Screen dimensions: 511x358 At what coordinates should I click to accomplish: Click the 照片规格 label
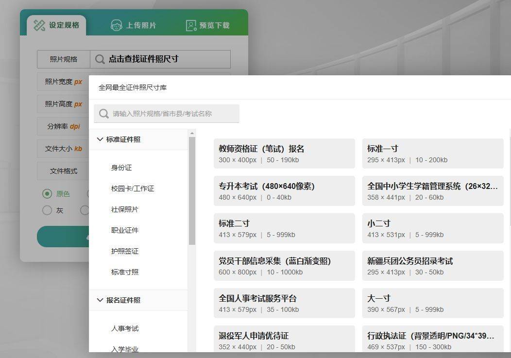pos(64,59)
